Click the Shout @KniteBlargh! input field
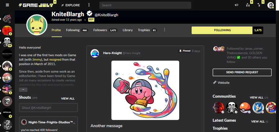 click(x=48, y=108)
